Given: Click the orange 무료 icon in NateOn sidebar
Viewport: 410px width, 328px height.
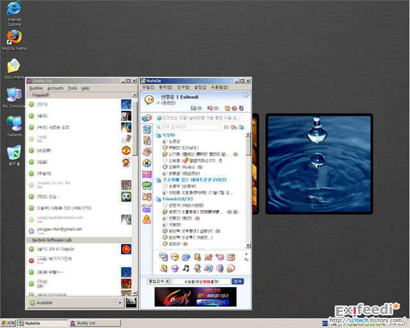Looking at the screenshot, I should pos(147,220).
